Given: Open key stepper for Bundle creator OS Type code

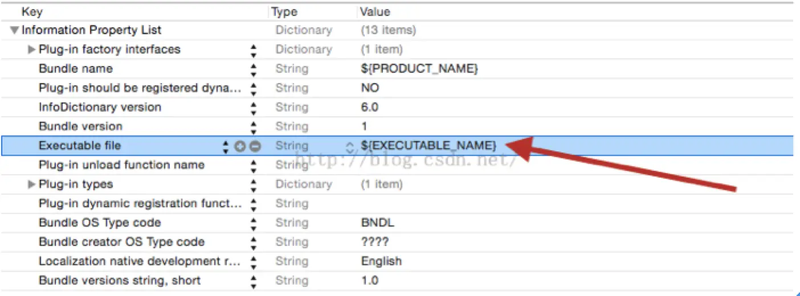Looking at the screenshot, I should click(254, 242).
